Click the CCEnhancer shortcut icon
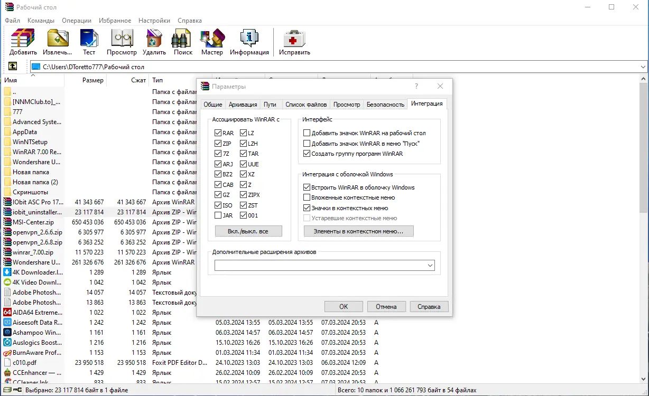Screen dimensions: 649x396 (x=7, y=373)
